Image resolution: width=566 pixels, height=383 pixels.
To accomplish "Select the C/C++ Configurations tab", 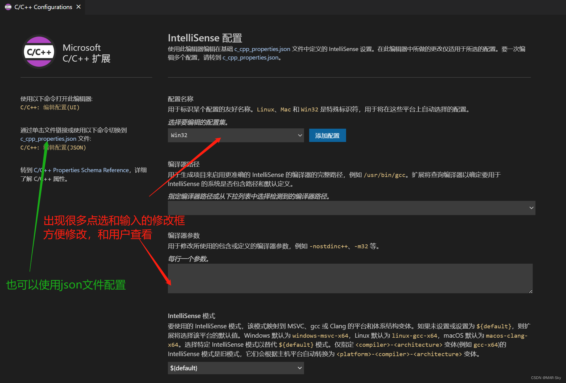I will click(43, 7).
